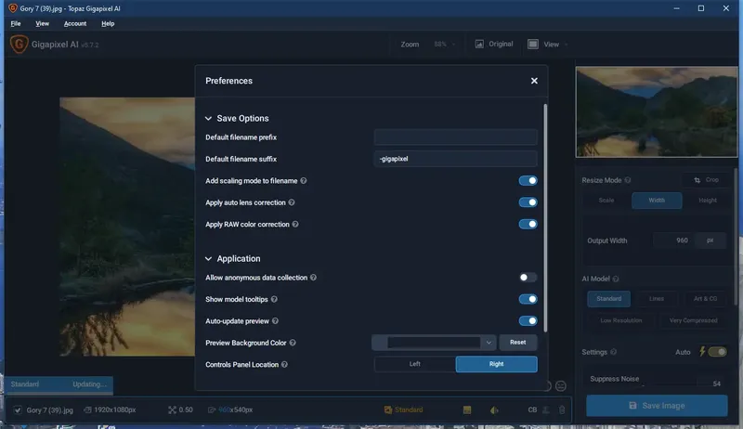The width and height of the screenshot is (743, 429).
Task: Show help for AI Model
Action: tap(616, 279)
